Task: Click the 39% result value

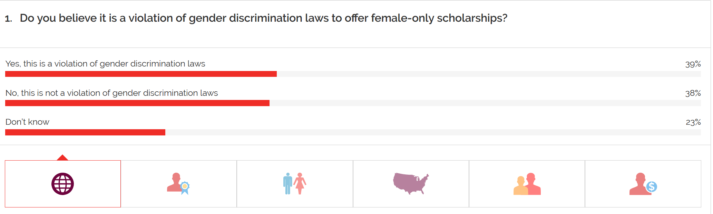Action: 693,64
